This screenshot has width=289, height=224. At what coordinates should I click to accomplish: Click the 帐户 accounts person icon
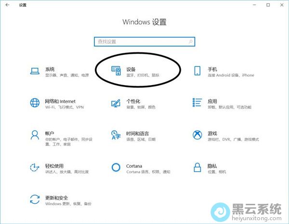[x=35, y=135]
